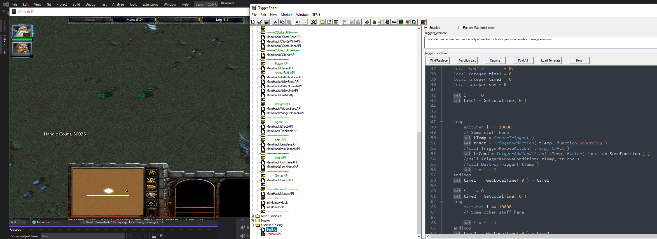Image resolution: width=657 pixels, height=239 pixels.
Task: Click the Undo arrow icon
Action: [x=298, y=22]
